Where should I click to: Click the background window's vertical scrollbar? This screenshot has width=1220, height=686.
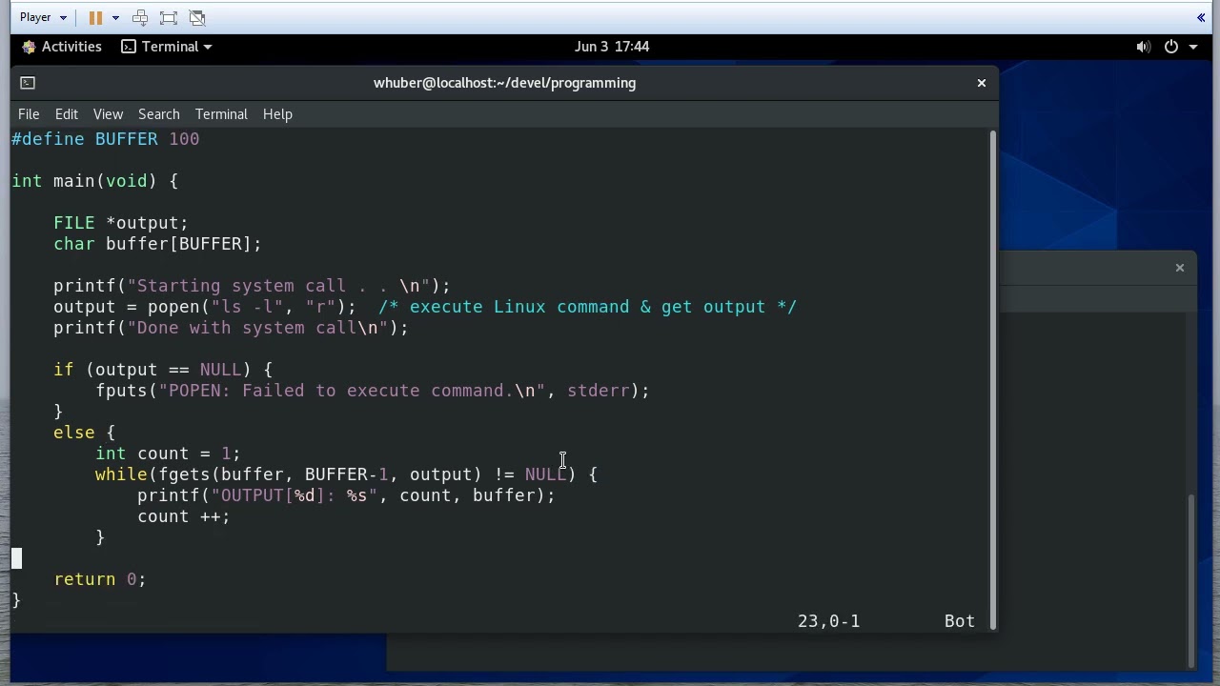tap(1191, 580)
